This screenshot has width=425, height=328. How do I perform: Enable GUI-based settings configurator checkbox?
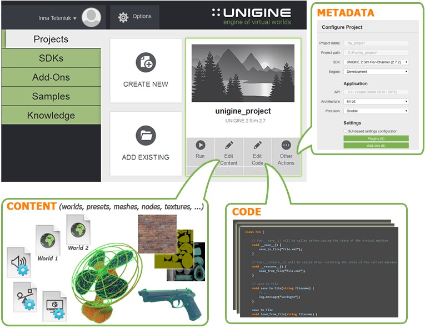(346, 131)
